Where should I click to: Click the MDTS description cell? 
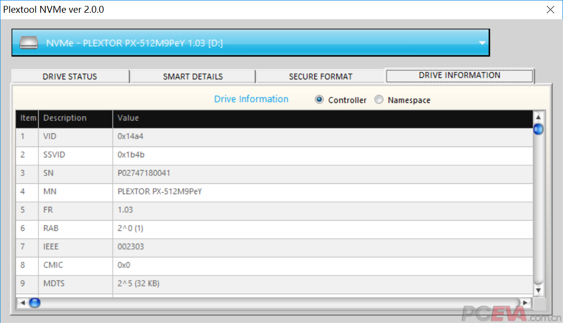click(x=76, y=284)
